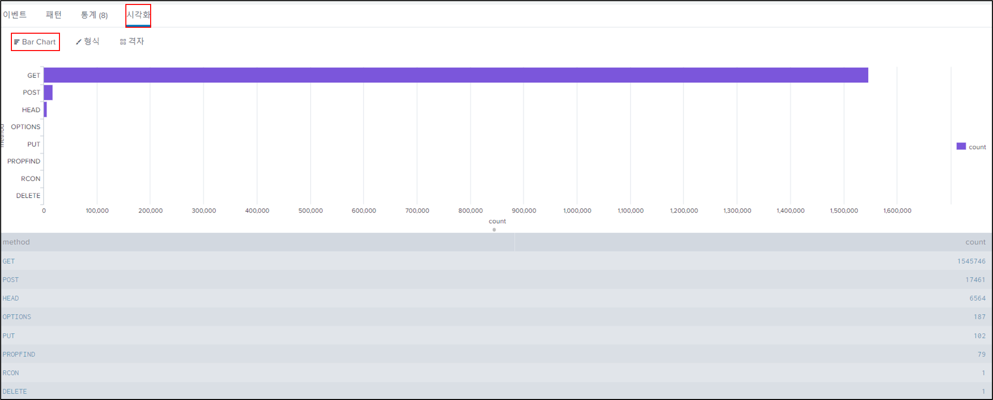Click the chart resize handle dot
Image resolution: width=993 pixels, height=400 pixels.
[x=494, y=229]
